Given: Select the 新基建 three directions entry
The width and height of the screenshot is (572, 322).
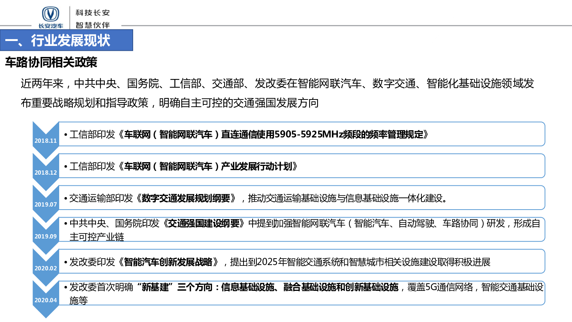Looking at the screenshot, I should (x=302, y=294).
